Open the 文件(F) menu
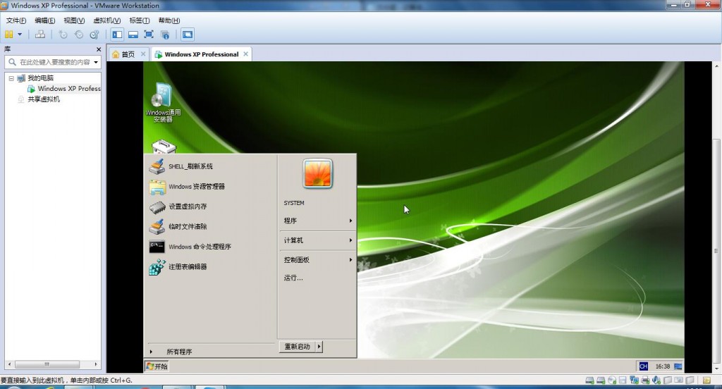This screenshot has height=389, width=722. coord(16,20)
